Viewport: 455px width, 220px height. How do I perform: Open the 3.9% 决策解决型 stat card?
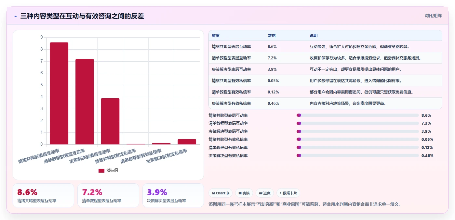coord(173,195)
